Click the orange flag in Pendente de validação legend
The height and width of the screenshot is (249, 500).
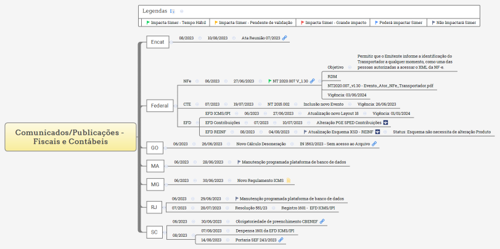(216, 23)
